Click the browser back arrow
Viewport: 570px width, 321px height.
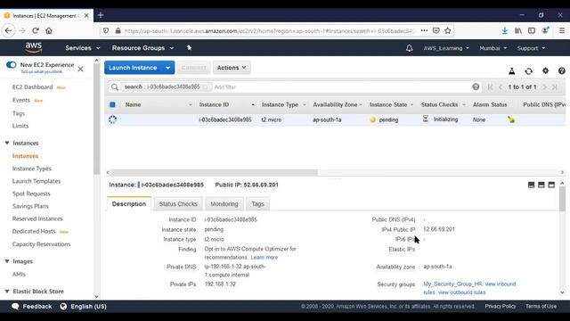point(8,30)
